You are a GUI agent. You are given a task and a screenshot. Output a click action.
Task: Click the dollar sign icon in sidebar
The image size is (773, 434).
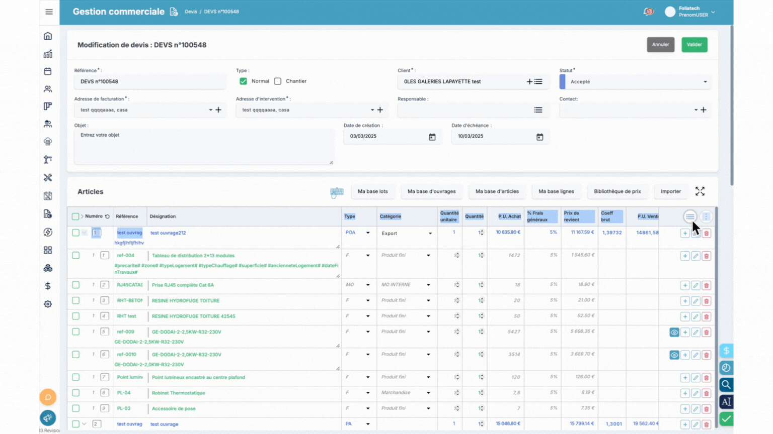click(x=48, y=286)
